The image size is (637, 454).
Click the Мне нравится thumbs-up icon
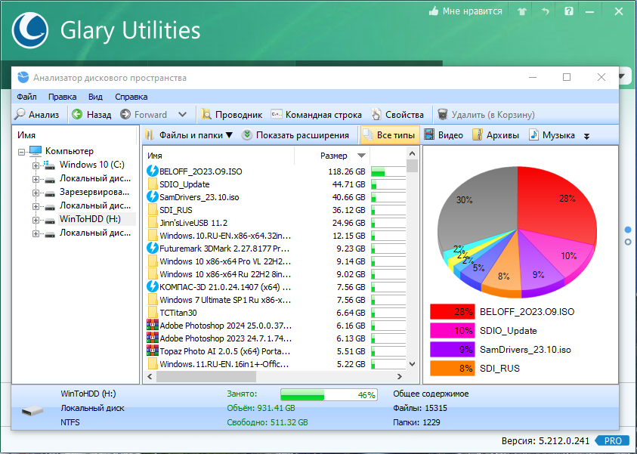[x=434, y=11]
